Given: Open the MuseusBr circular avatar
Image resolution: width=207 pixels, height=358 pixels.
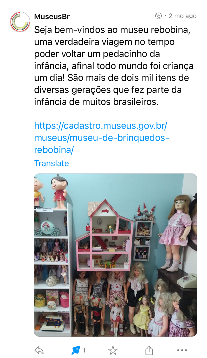Looking at the screenshot, I should coord(20,22).
